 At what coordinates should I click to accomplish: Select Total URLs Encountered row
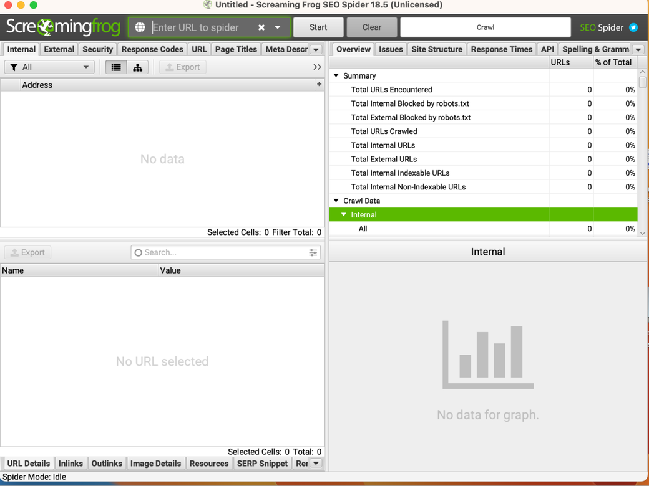point(484,90)
